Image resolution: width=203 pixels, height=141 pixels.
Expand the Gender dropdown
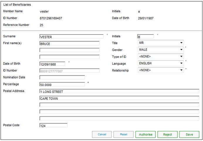160,50
